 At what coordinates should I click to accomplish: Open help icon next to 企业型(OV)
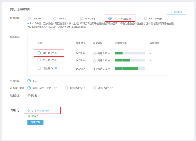(56, 60)
